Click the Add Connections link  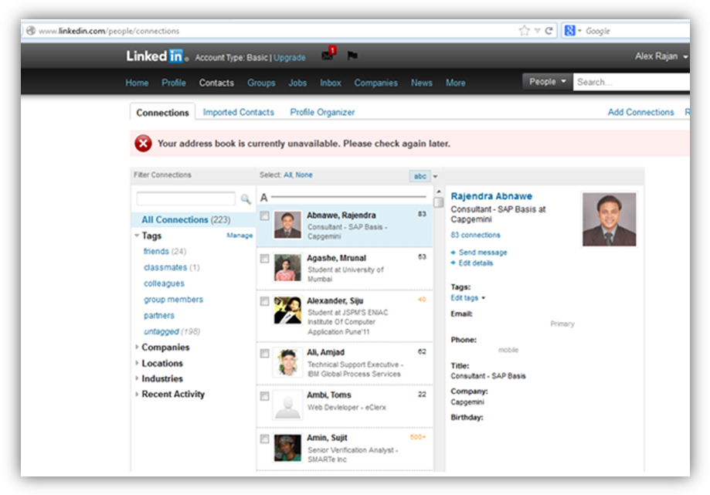[640, 112]
